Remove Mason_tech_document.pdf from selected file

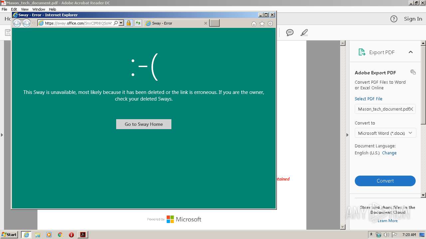click(x=411, y=109)
